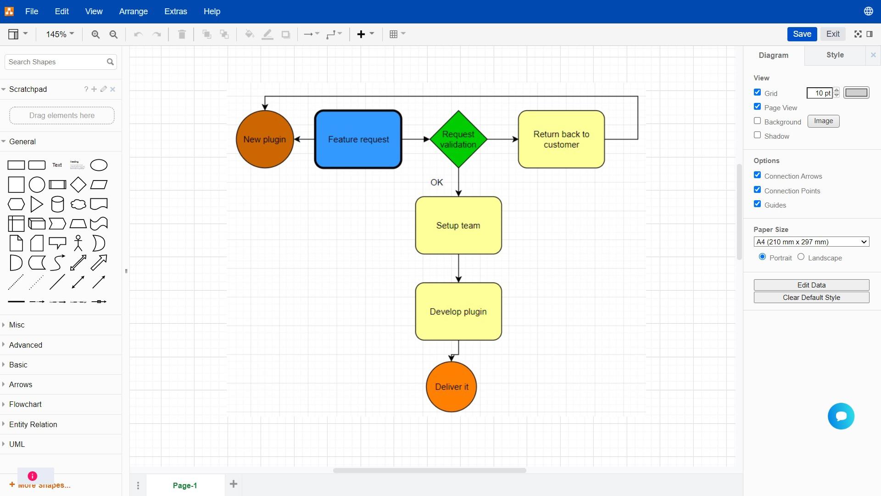Click the zoom in magnifier icon

pos(95,34)
